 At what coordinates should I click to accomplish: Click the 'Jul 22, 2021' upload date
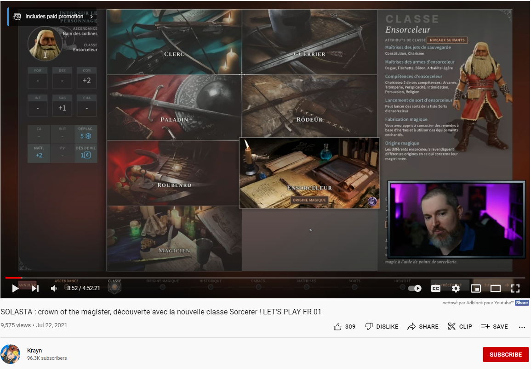coord(51,325)
